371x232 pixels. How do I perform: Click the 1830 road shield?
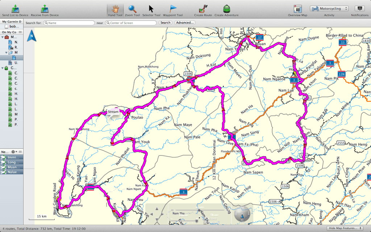click(x=366, y=41)
